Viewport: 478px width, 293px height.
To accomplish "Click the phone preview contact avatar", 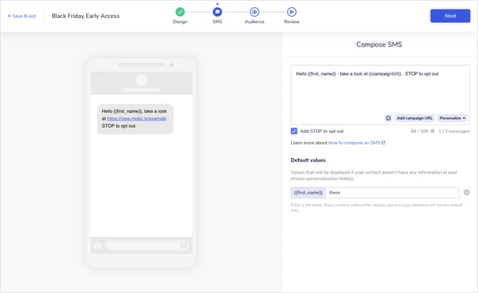I will pyautogui.click(x=141, y=81).
